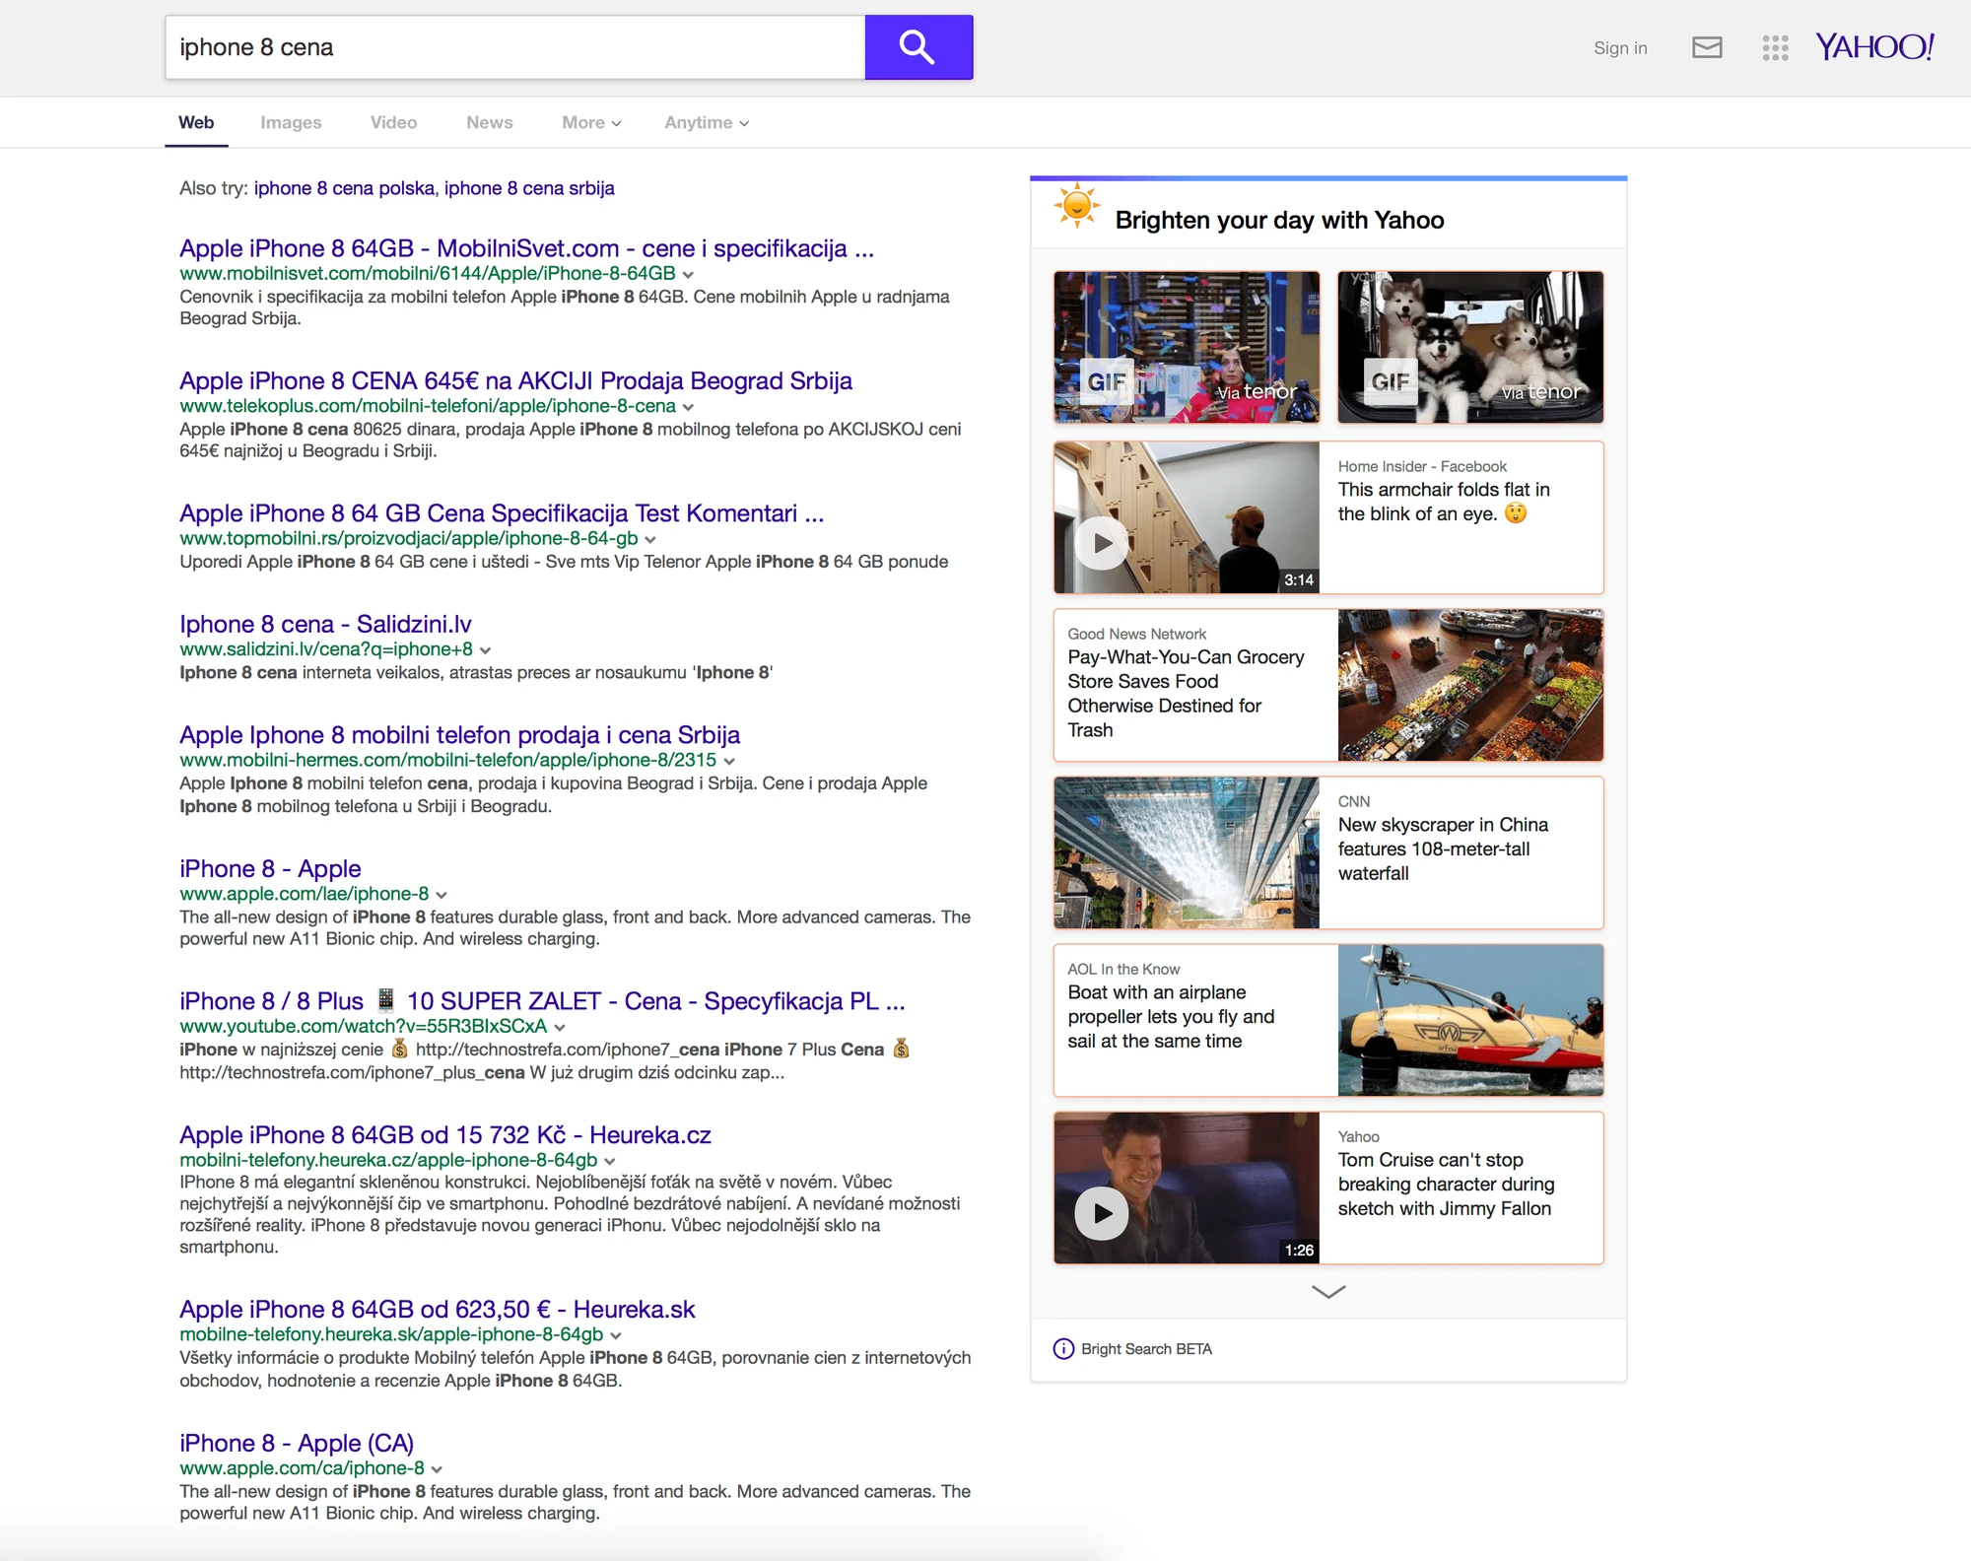Click the sun icon beside Brighten your day

tap(1077, 205)
